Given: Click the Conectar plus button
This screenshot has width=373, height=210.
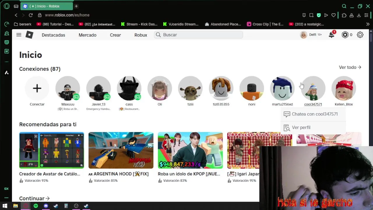Looking at the screenshot, I should click(37, 88).
